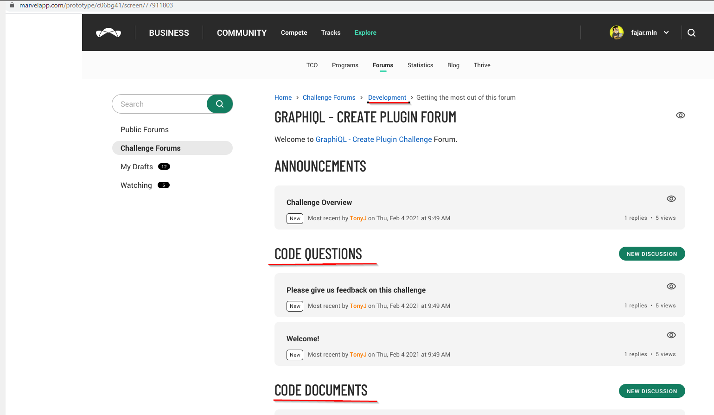Click the Announcements heading
Screen dimensions: 714x415
[x=320, y=166]
